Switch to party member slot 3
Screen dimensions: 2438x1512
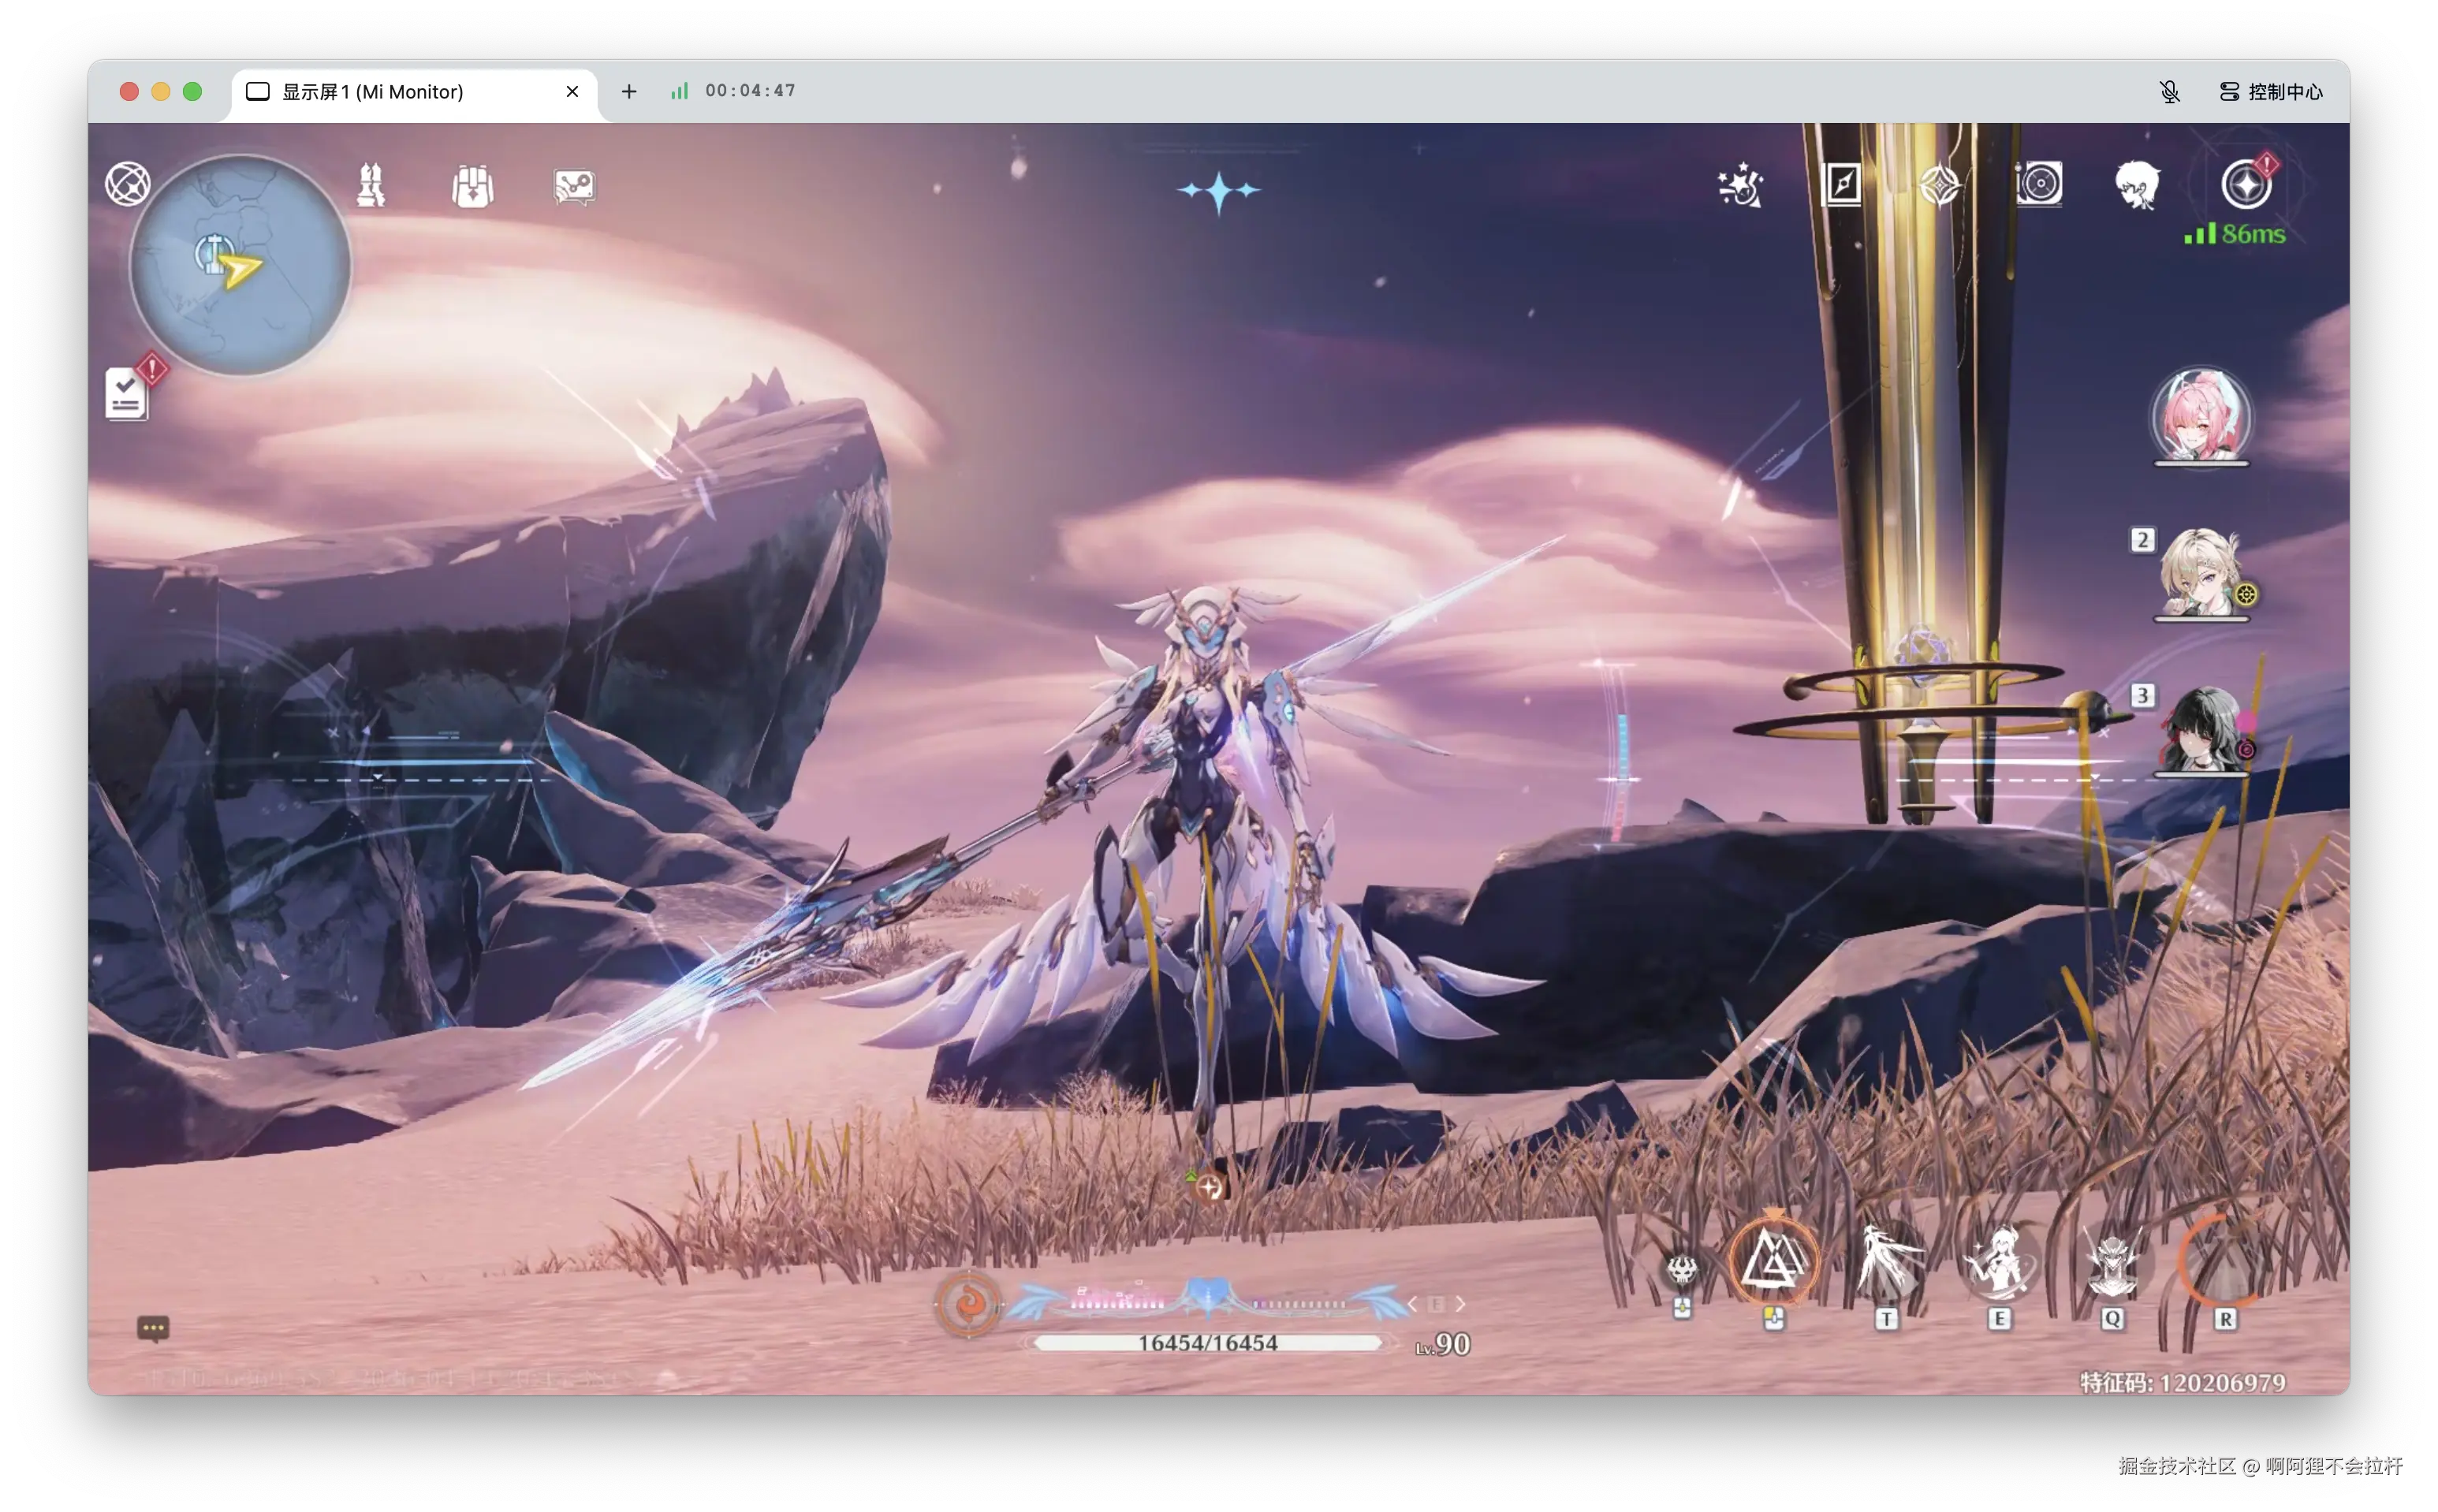(x=2200, y=730)
